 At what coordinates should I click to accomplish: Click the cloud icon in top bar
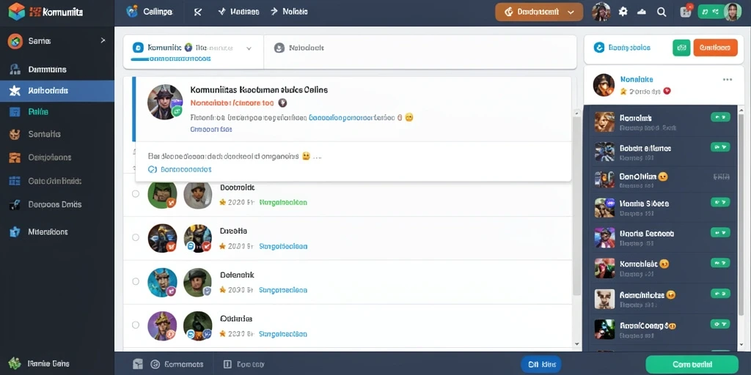tap(642, 12)
